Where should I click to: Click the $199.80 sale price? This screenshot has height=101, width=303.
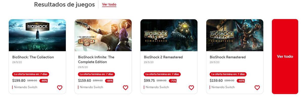click(19, 81)
